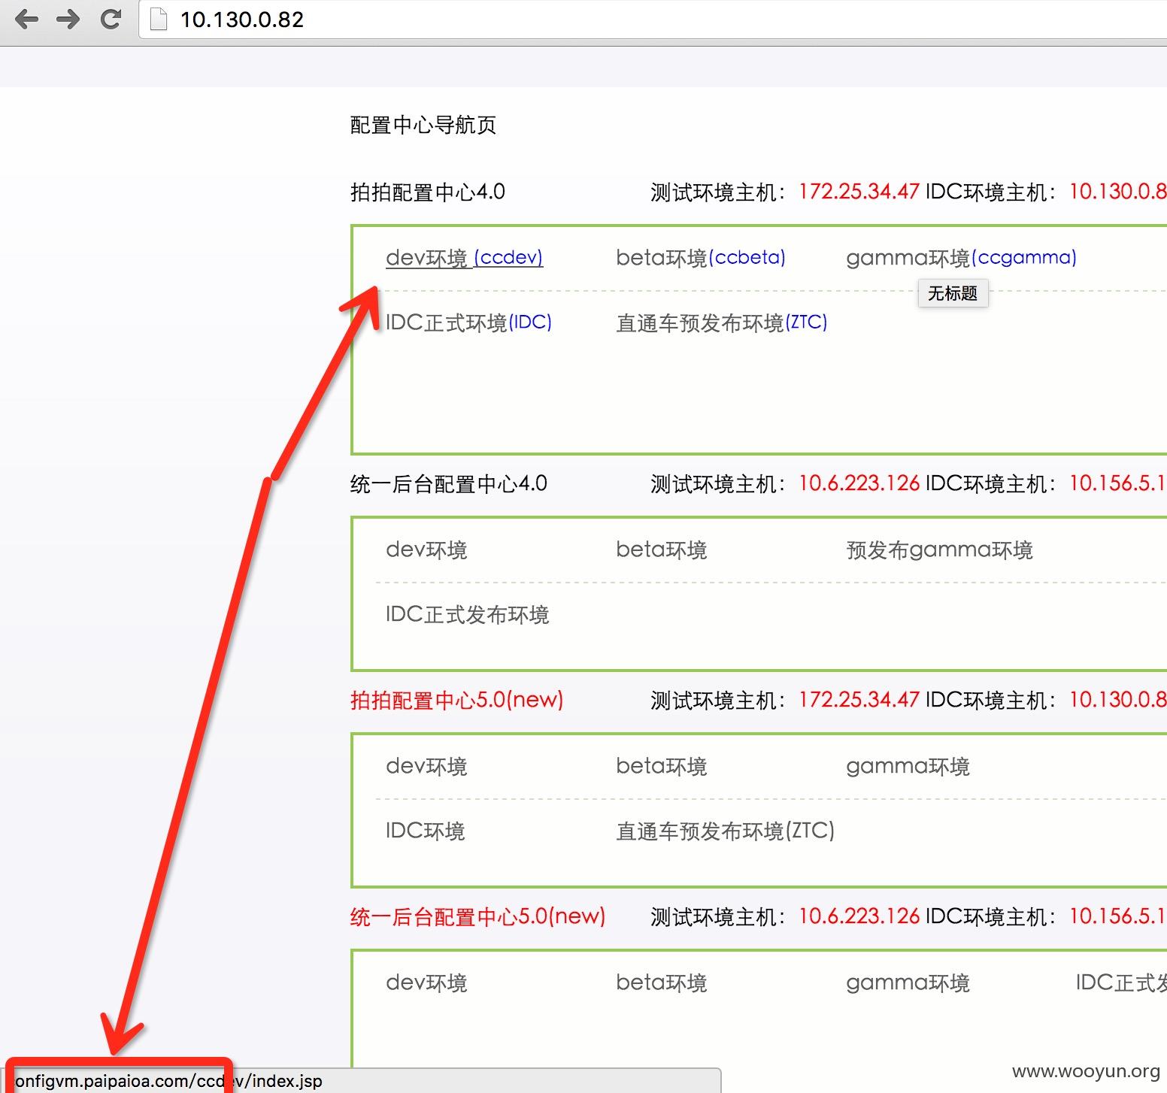1167x1093 pixels.
Task: Open 预发布gamma环境 link
Action: pyautogui.click(x=939, y=550)
